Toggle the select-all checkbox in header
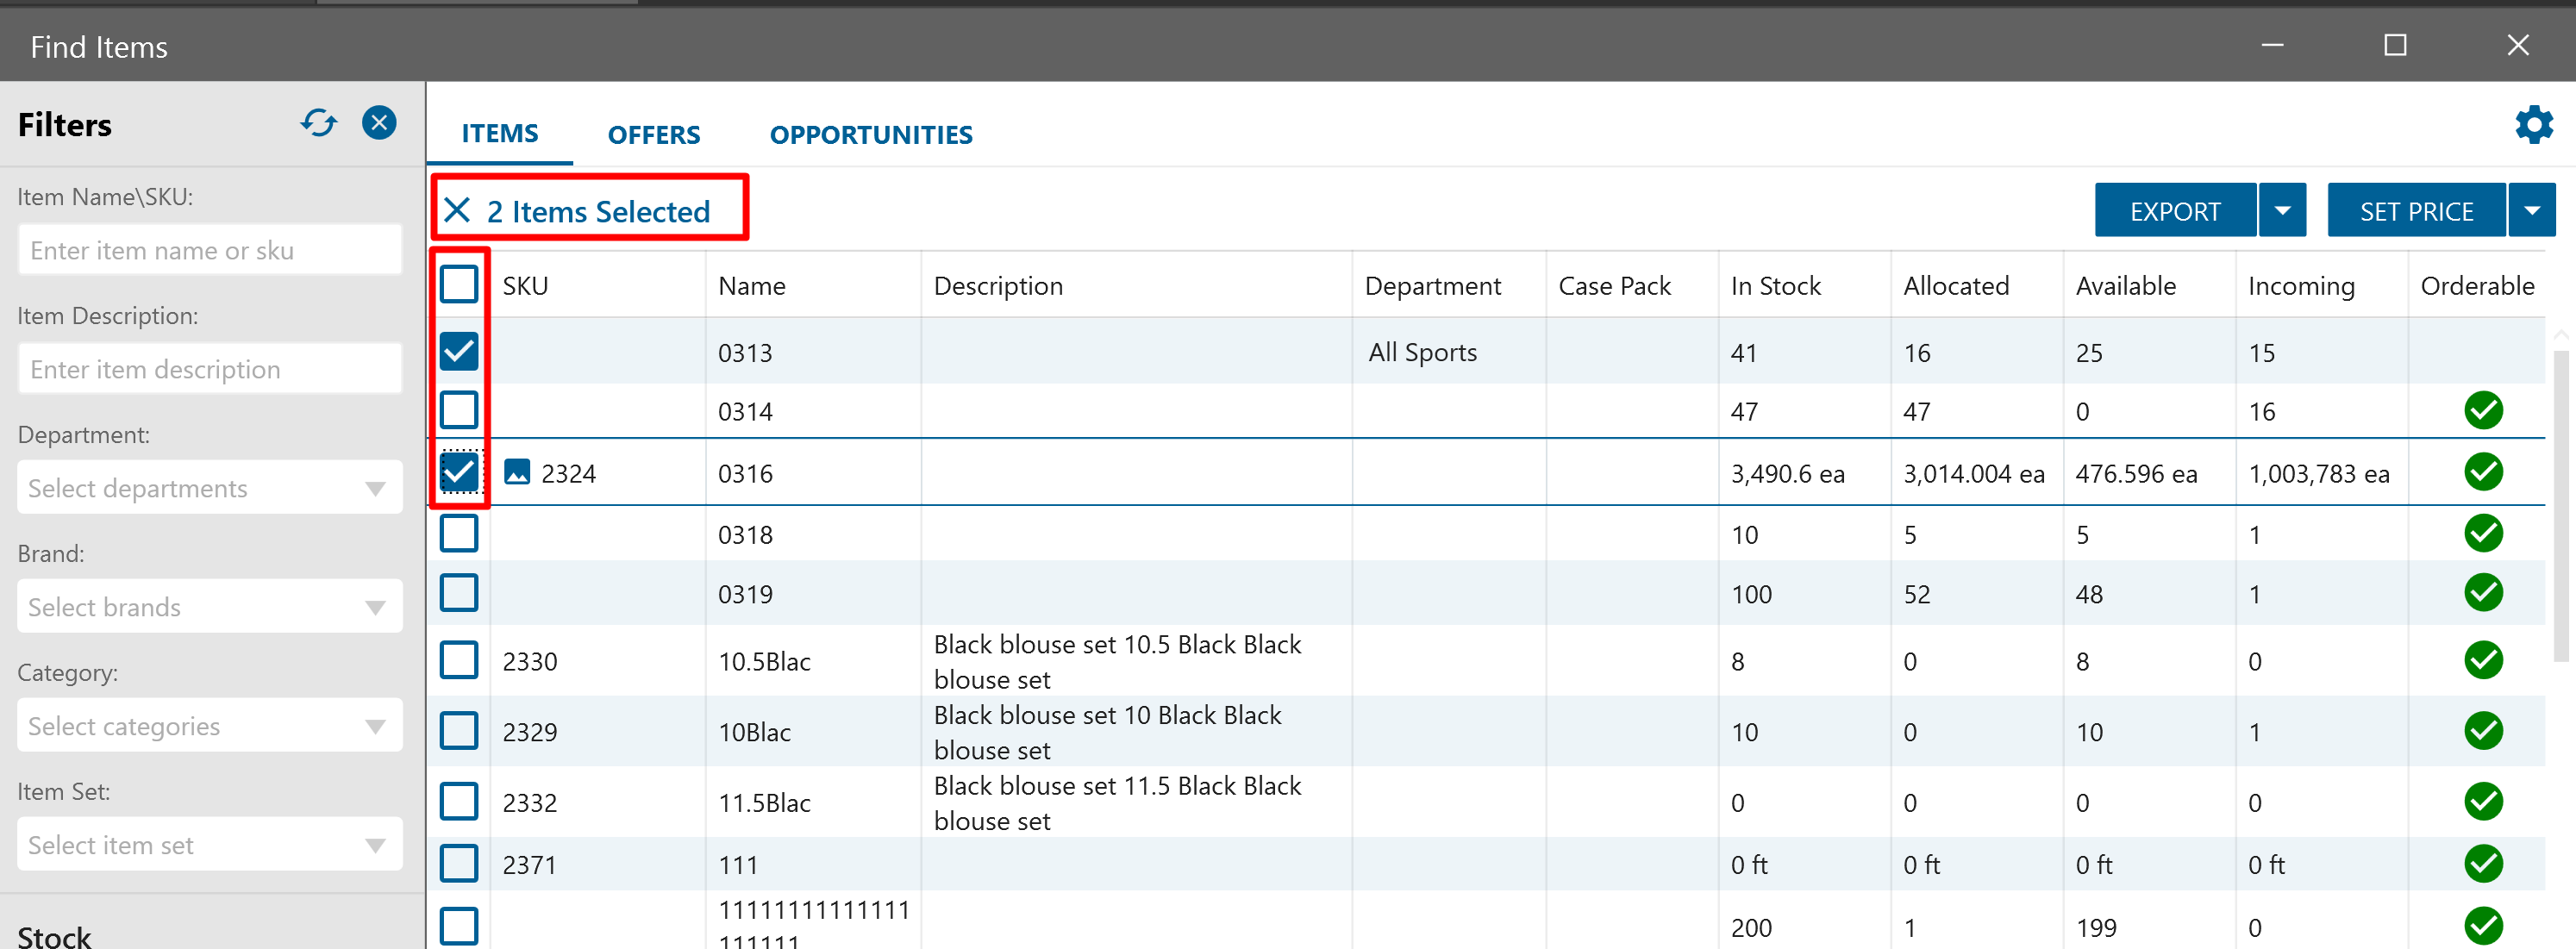Image resolution: width=2576 pixels, height=949 pixels. (459, 285)
